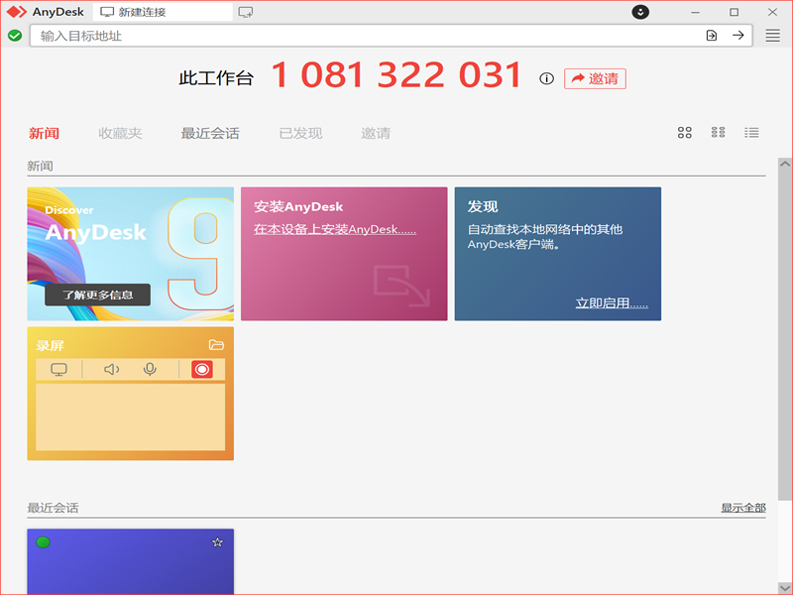
Task: Click the 最近会话 section header
Action: (54, 508)
